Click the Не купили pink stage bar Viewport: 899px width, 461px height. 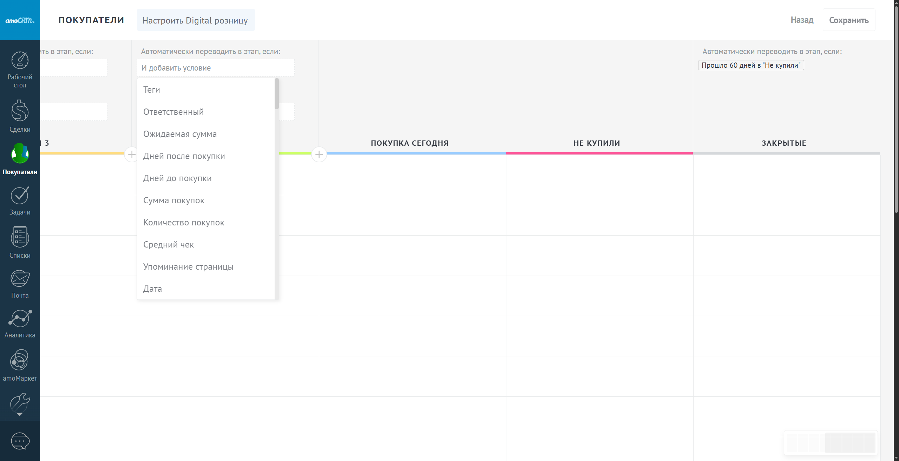pyautogui.click(x=599, y=153)
